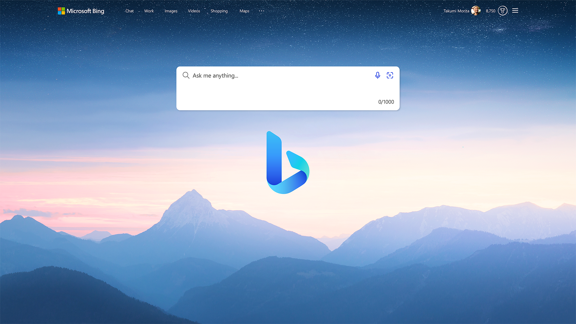This screenshot has height=324, width=576.
Task: Click the Maps navigation link
Action: point(244,11)
